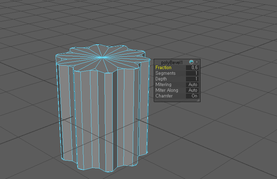Click the Chamfer label
The image size is (277, 179).
point(164,96)
